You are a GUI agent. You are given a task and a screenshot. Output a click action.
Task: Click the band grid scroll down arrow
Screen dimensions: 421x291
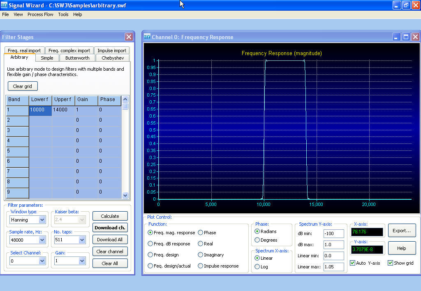click(125, 195)
